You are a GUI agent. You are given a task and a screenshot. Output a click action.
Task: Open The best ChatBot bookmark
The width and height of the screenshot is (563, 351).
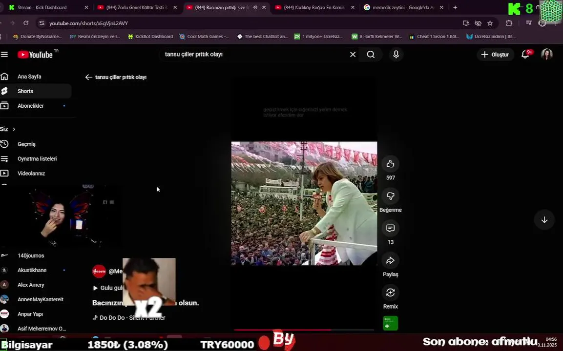pyautogui.click(x=263, y=37)
